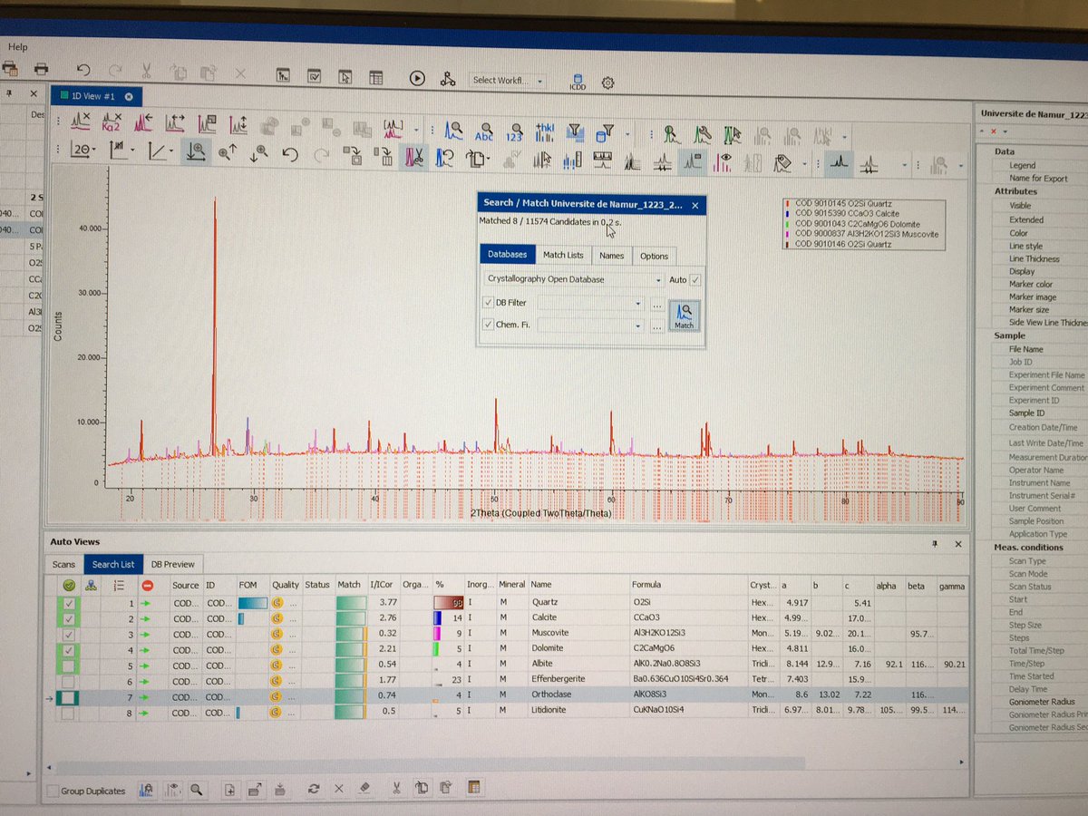Click the eye pattern visibility toolbar icon

(723, 163)
